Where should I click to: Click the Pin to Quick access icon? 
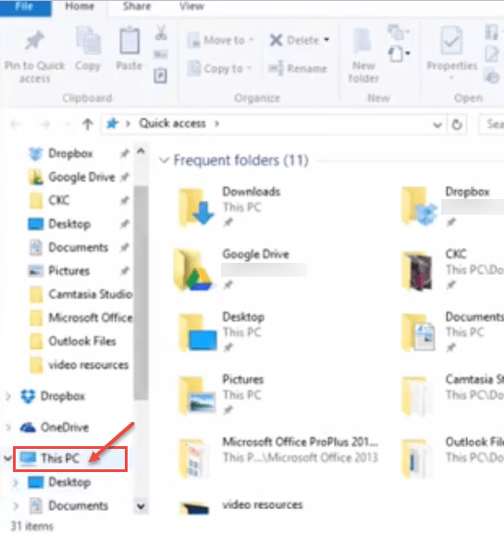34,41
